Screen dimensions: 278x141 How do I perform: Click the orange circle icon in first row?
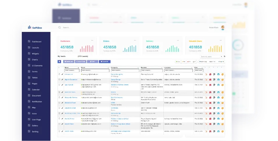tap(222, 75)
